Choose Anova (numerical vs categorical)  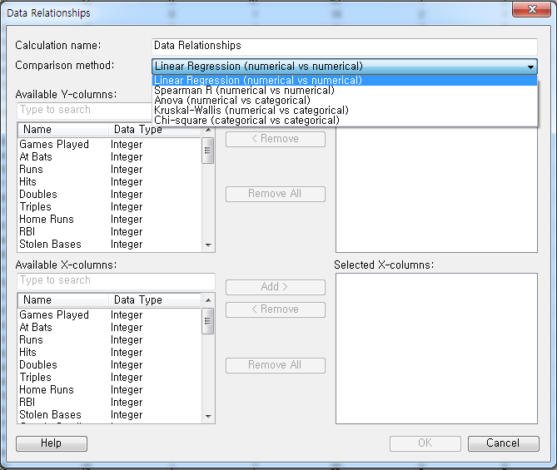tap(345, 101)
